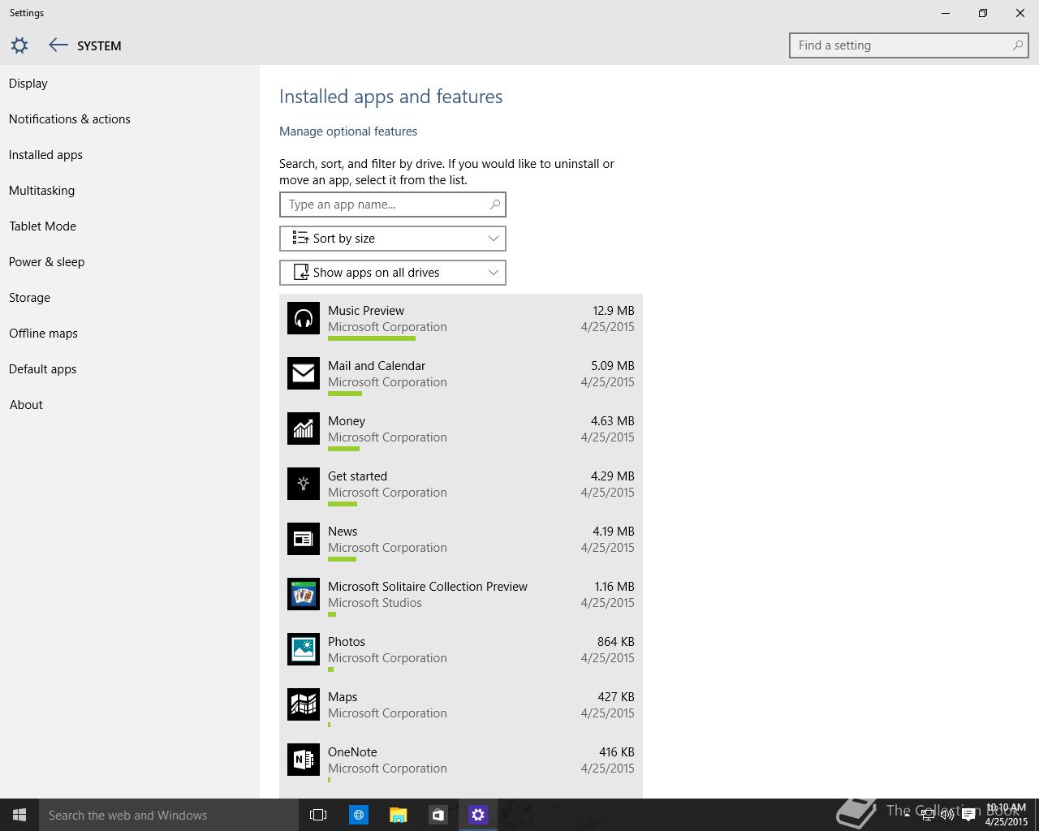1039x831 pixels.
Task: Select the Photos app name
Action: click(x=347, y=642)
